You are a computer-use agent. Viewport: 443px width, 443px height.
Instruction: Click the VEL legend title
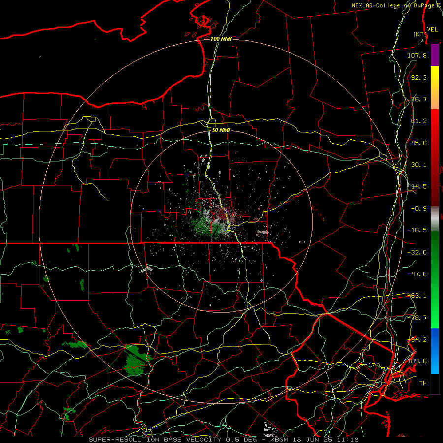[x=432, y=30]
